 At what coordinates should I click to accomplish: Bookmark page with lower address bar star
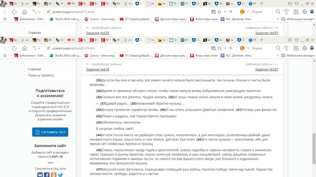pos(219,48)
